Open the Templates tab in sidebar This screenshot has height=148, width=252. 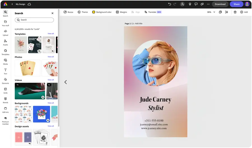(x=5, y=52)
